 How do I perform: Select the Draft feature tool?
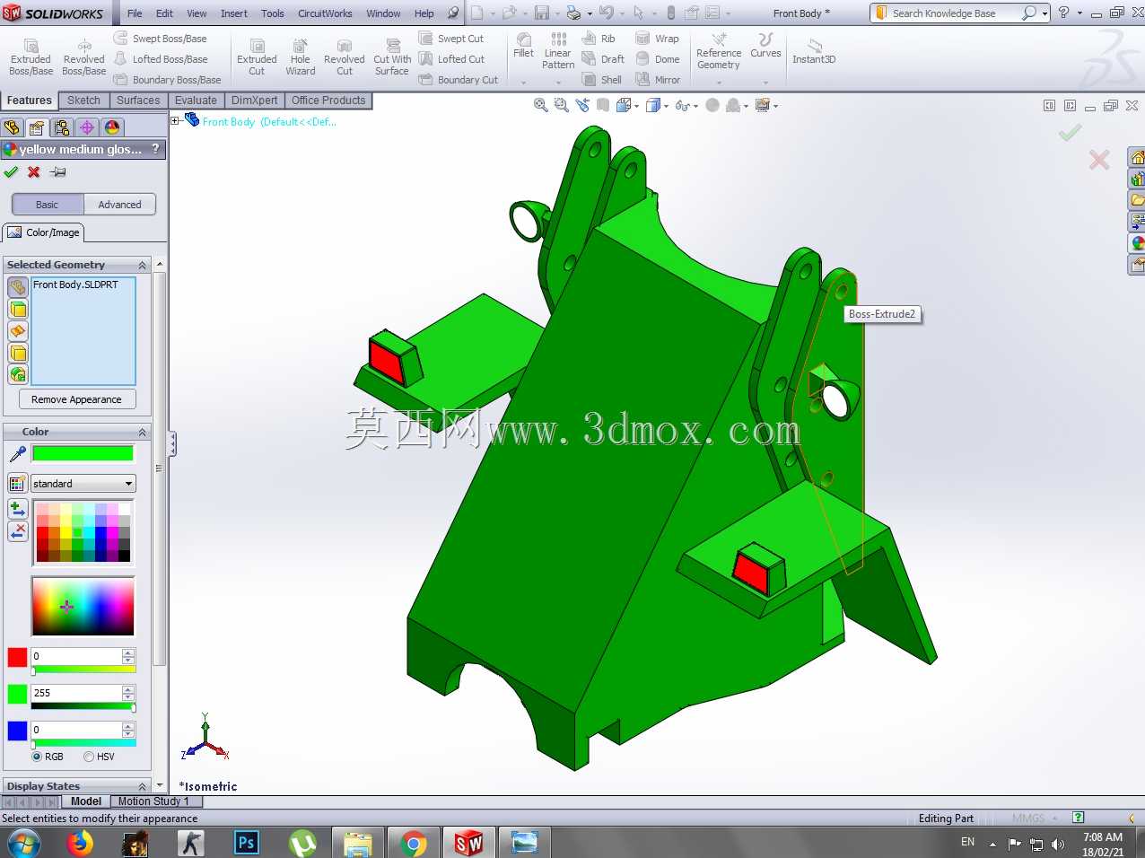coord(604,59)
